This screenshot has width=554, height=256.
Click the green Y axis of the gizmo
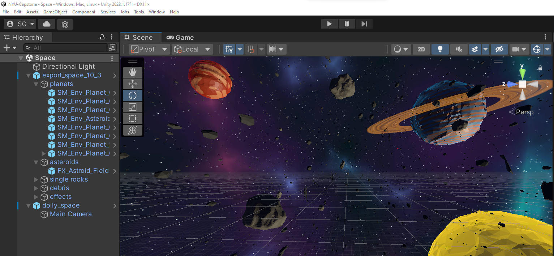(522, 73)
